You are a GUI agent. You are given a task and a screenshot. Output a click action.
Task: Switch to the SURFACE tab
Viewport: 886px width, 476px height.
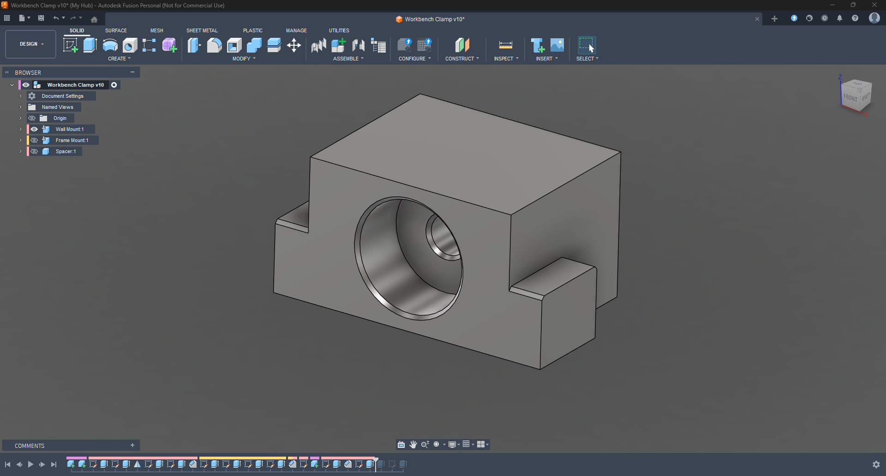pos(116,30)
